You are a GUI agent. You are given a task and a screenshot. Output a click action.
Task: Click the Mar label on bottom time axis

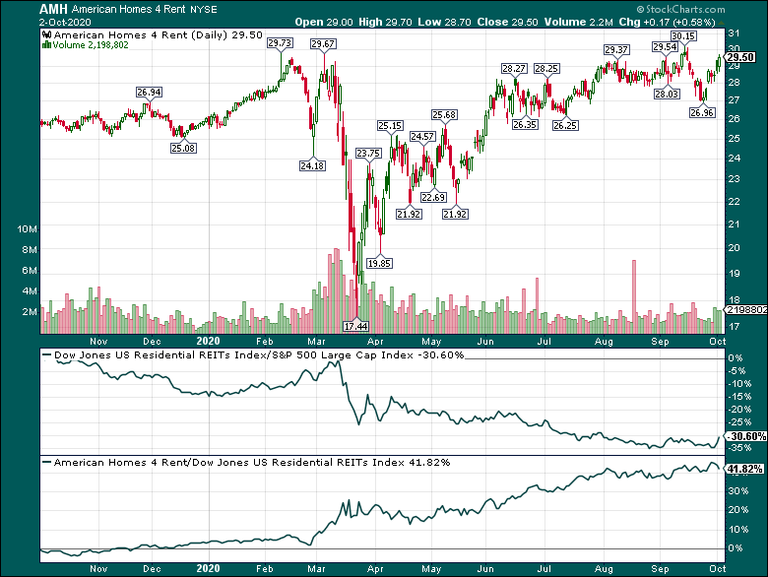tap(316, 569)
